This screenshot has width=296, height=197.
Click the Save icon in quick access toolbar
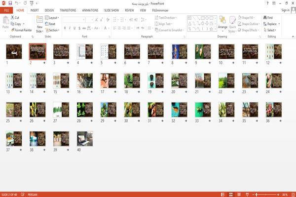(x=10, y=3)
